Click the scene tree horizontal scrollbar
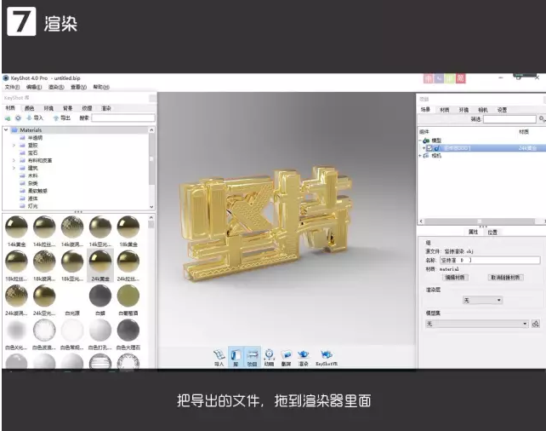 pos(481,221)
